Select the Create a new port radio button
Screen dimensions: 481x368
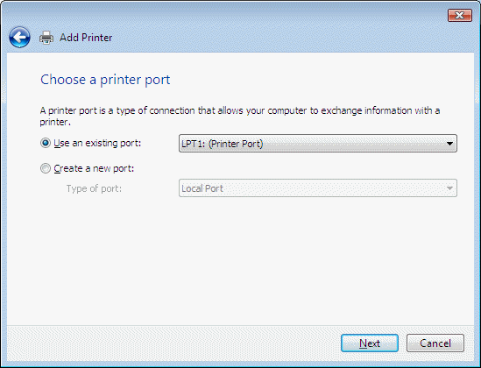pyautogui.click(x=46, y=168)
